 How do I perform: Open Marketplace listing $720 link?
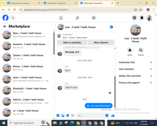click(x=75, y=37)
